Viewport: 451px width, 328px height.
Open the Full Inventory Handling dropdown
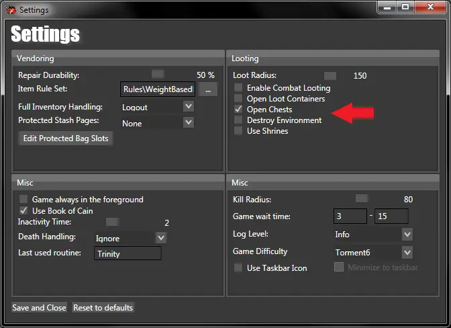(x=189, y=107)
